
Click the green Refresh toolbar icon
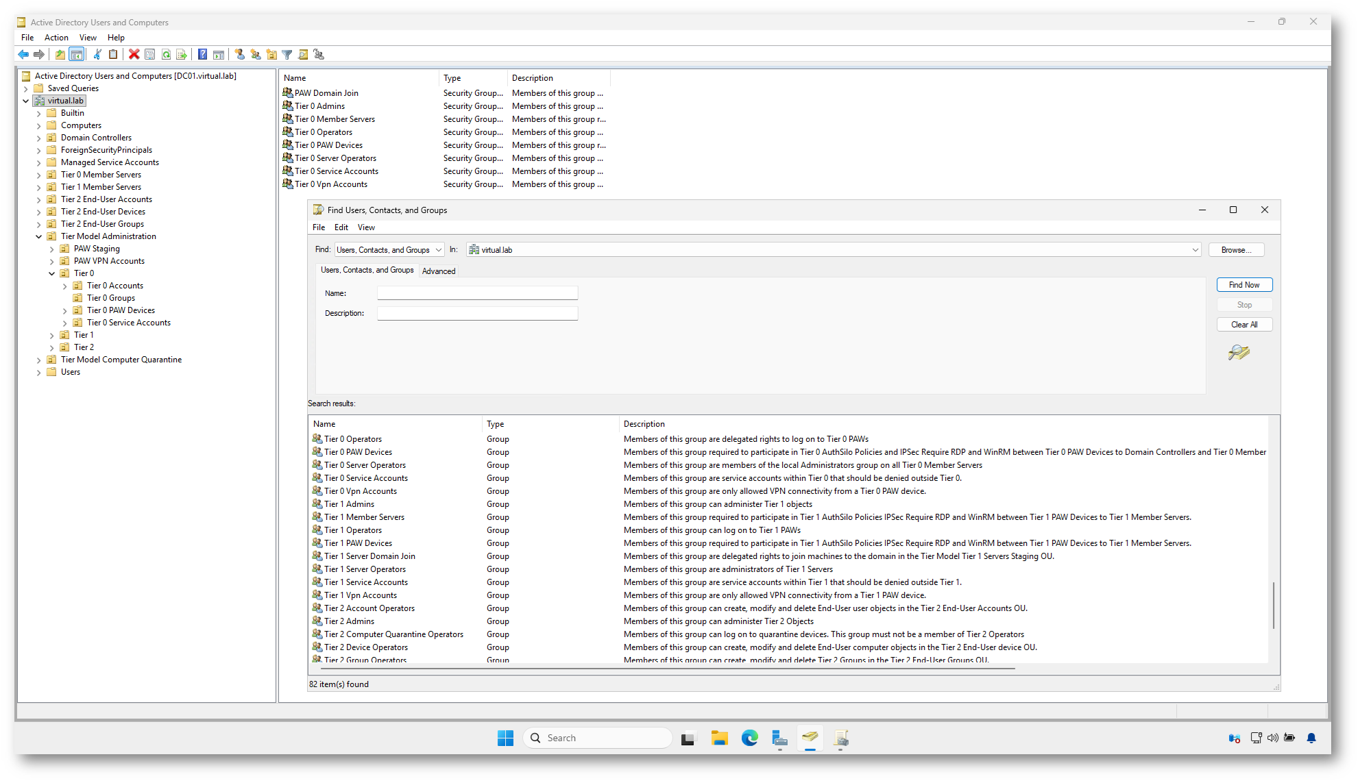[x=166, y=54]
